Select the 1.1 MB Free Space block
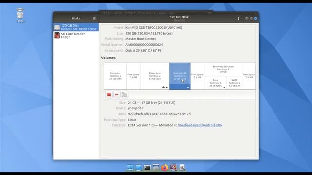Image resolution: width=312 pixels, height=175 pixels. 197,76
